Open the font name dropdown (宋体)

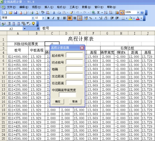pyautogui.click(x=33, y=18)
